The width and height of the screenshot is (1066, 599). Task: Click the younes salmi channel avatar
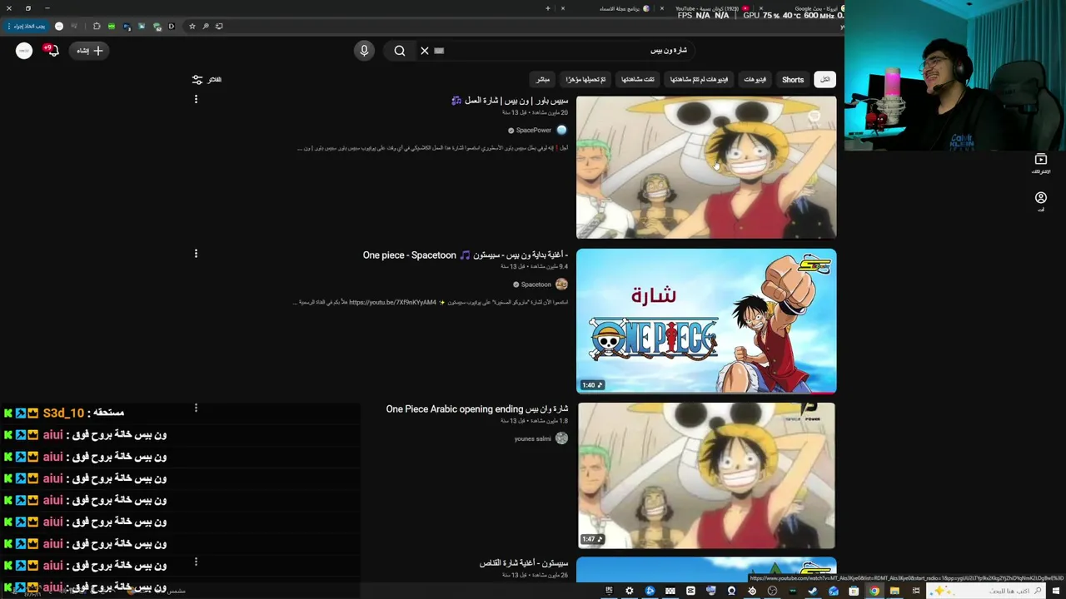[x=561, y=438]
